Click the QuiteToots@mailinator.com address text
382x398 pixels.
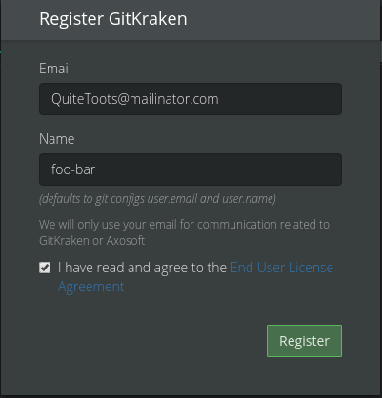[135, 99]
